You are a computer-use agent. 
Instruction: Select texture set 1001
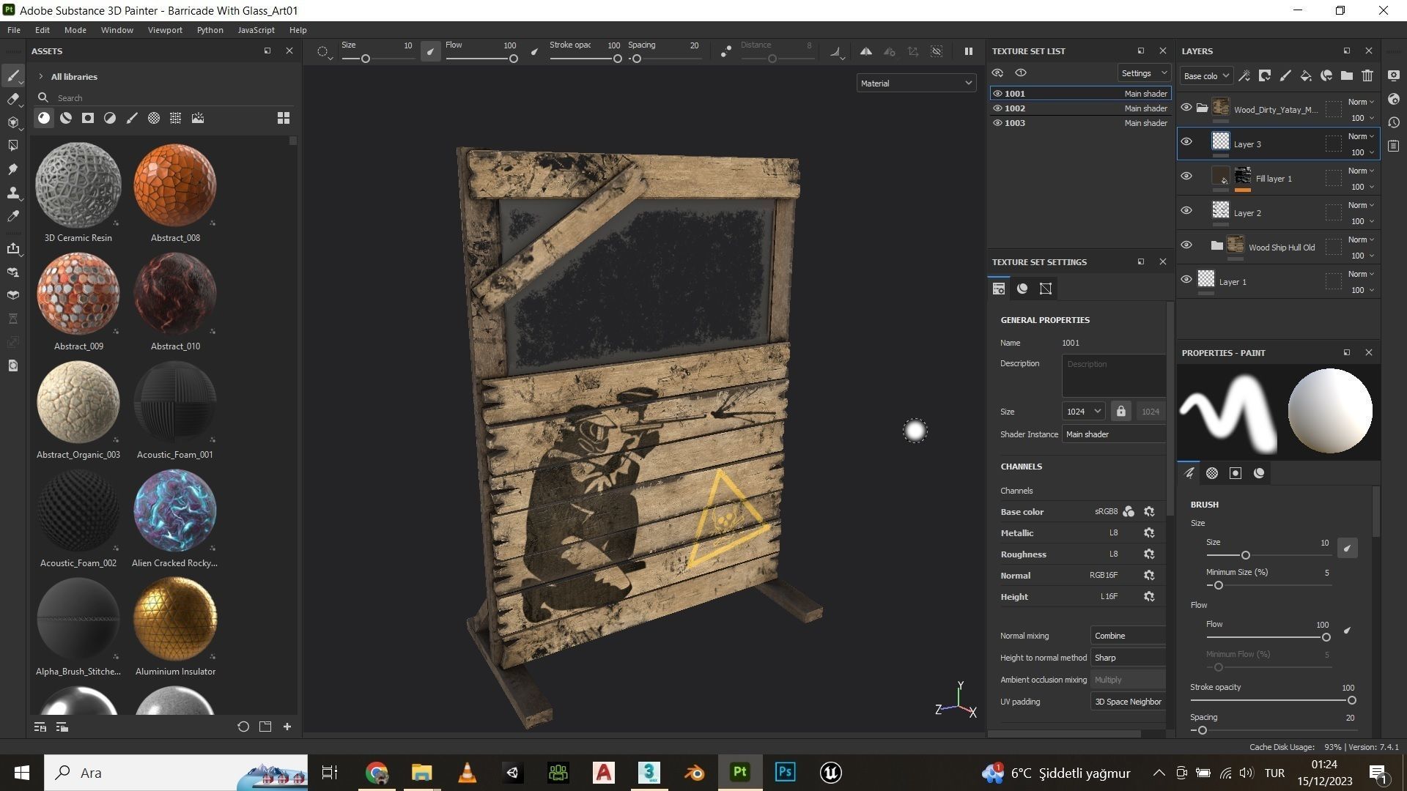coord(1080,94)
